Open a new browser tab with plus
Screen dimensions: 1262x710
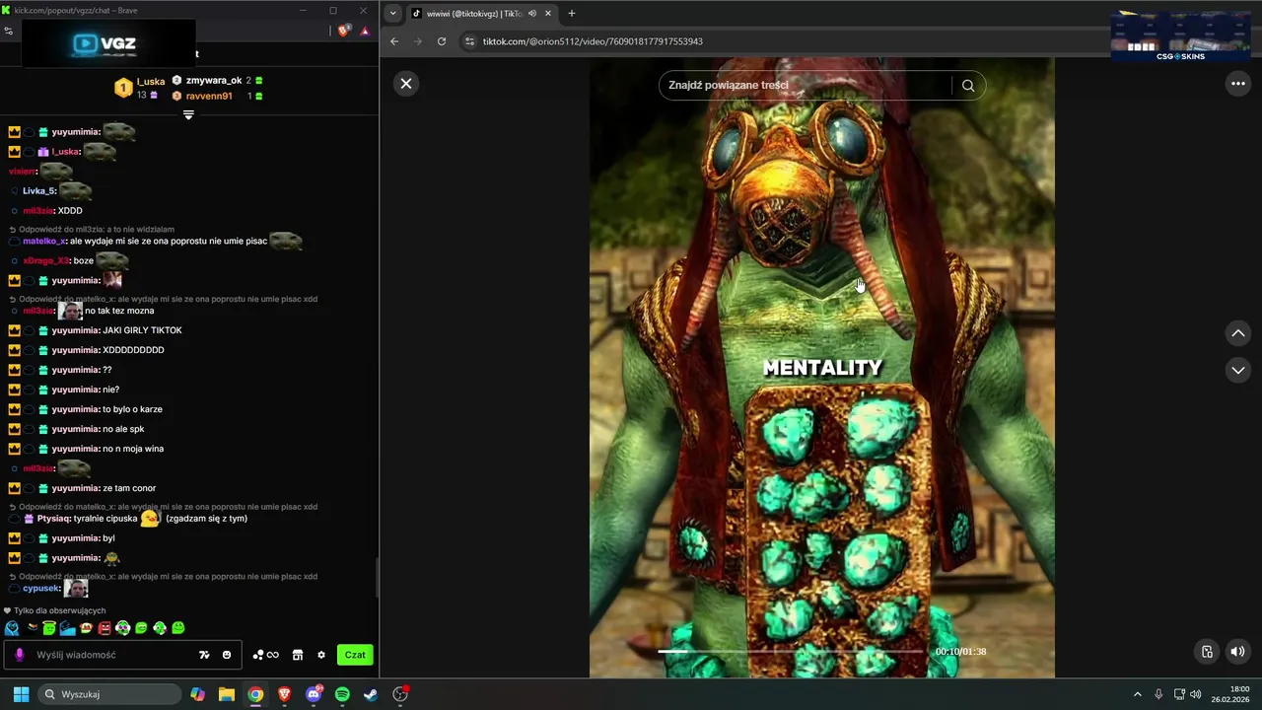pos(572,14)
